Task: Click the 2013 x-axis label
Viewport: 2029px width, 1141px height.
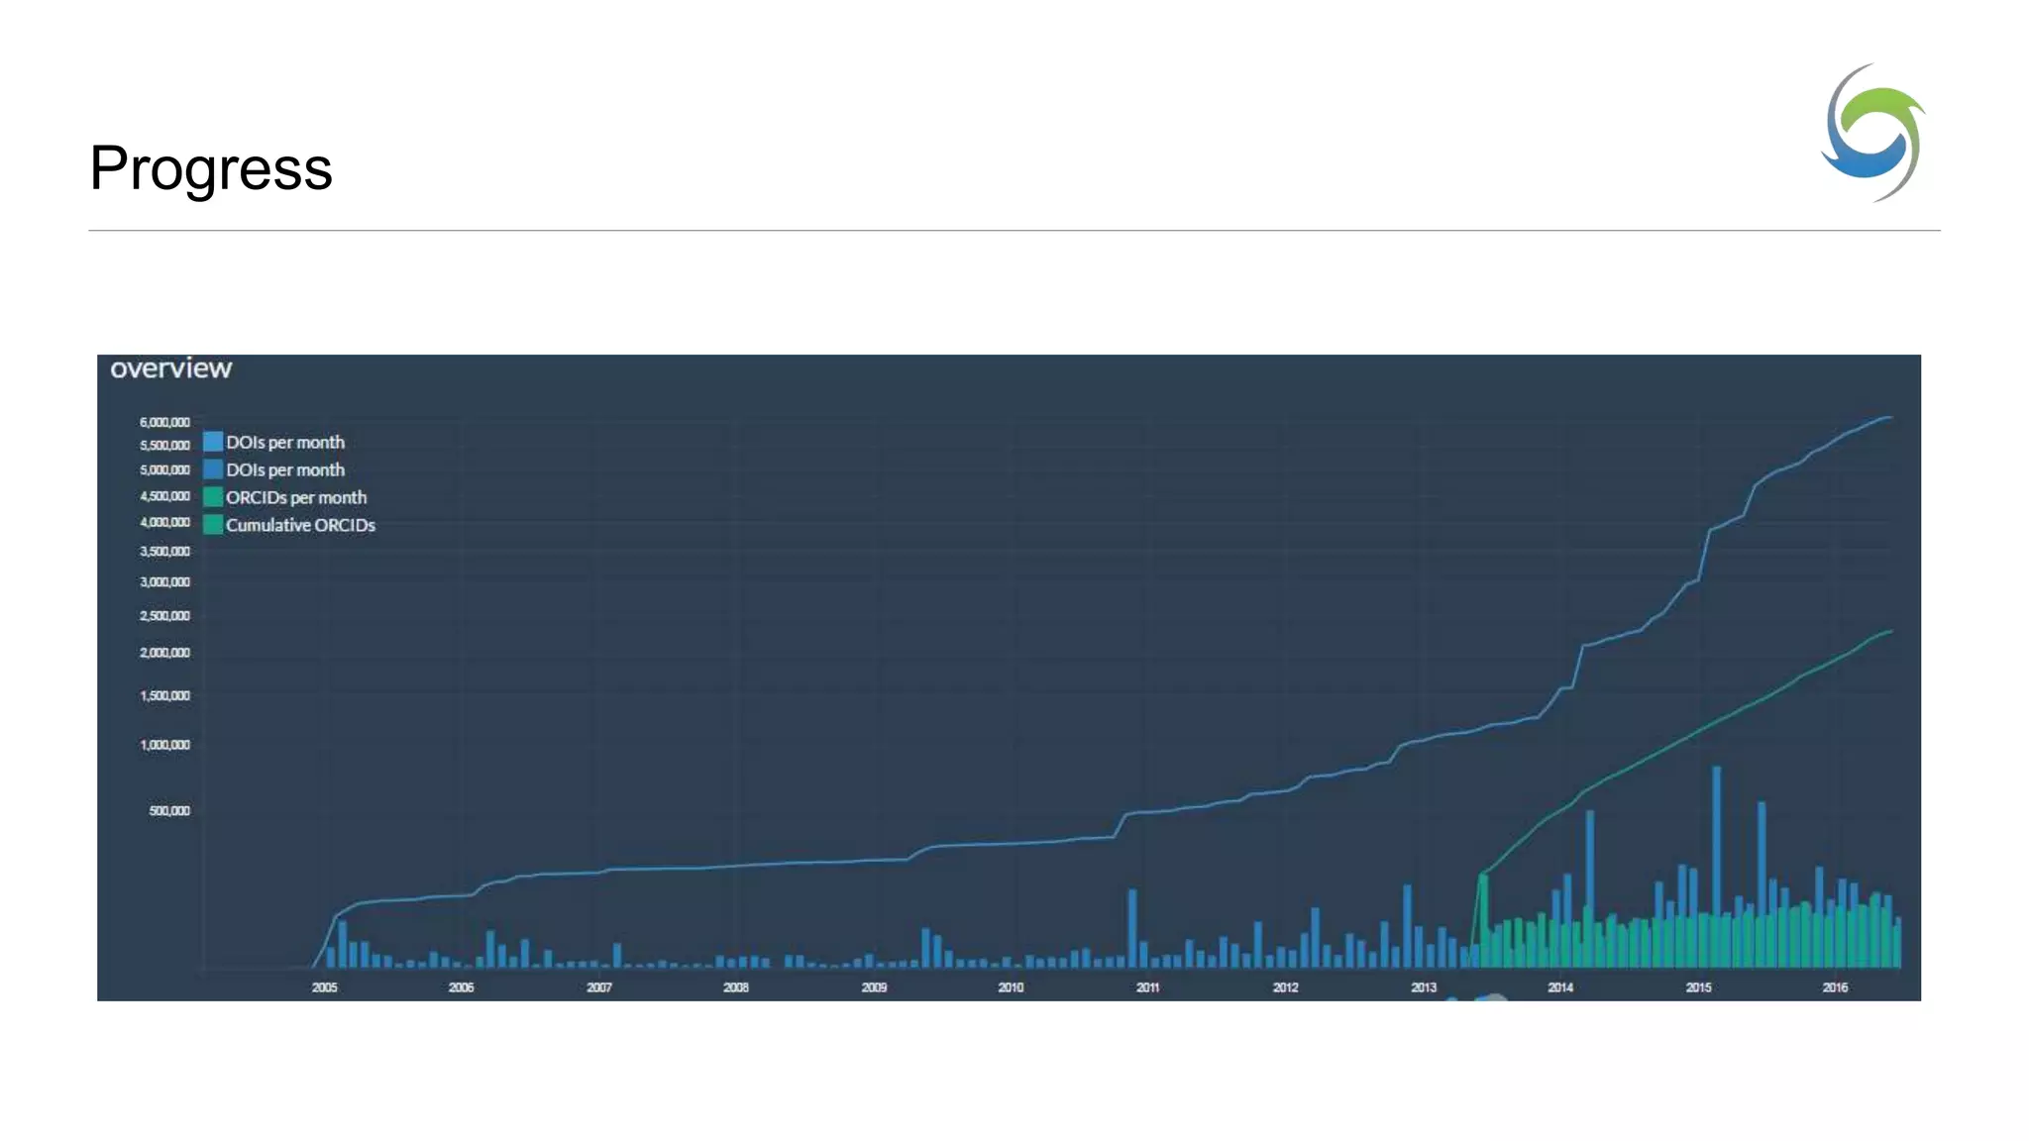Action: (1423, 987)
